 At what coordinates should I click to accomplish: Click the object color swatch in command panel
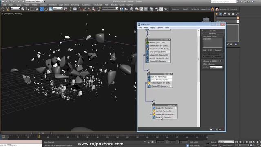[x=238, y=18]
